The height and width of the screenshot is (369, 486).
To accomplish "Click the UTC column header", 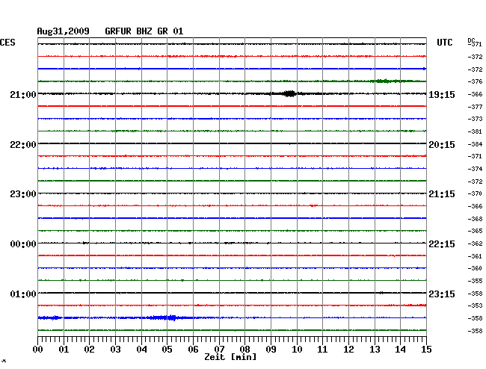I will (444, 43).
